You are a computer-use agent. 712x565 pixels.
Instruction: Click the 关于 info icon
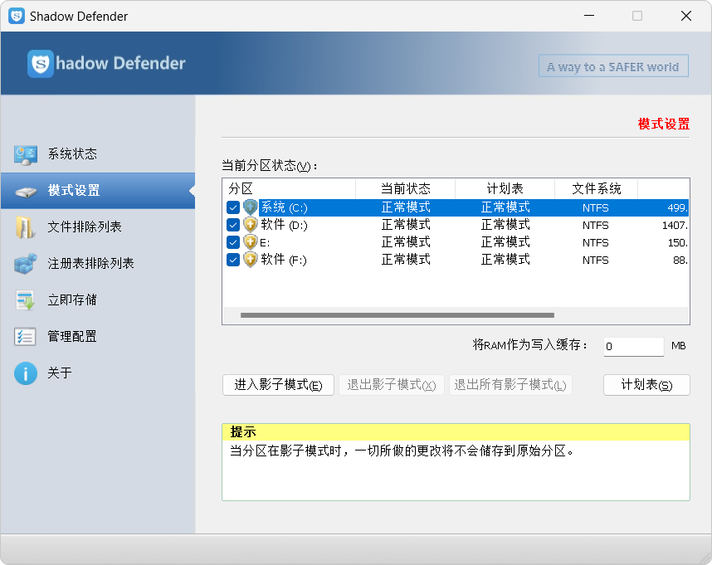[x=26, y=373]
